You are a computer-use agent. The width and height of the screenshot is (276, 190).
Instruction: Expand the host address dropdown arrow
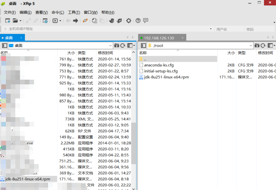point(211,29)
